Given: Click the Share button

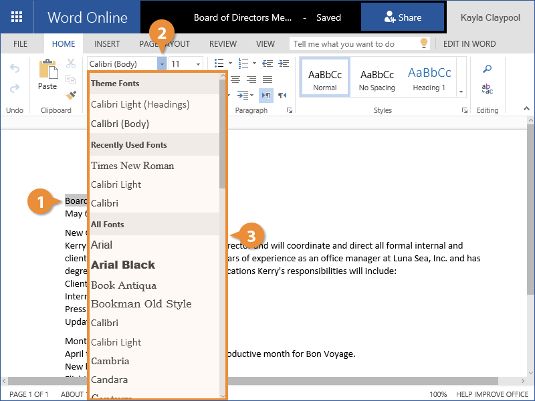Looking at the screenshot, I should tap(403, 17).
